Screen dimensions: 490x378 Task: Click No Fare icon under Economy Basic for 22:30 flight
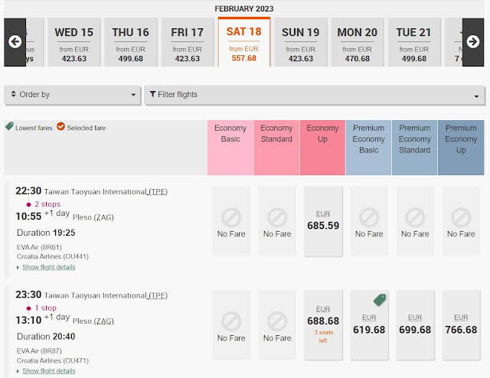(231, 217)
